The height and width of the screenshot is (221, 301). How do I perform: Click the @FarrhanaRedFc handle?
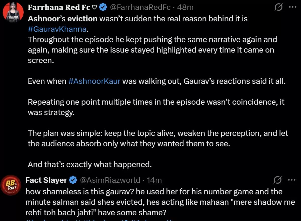point(140,7)
